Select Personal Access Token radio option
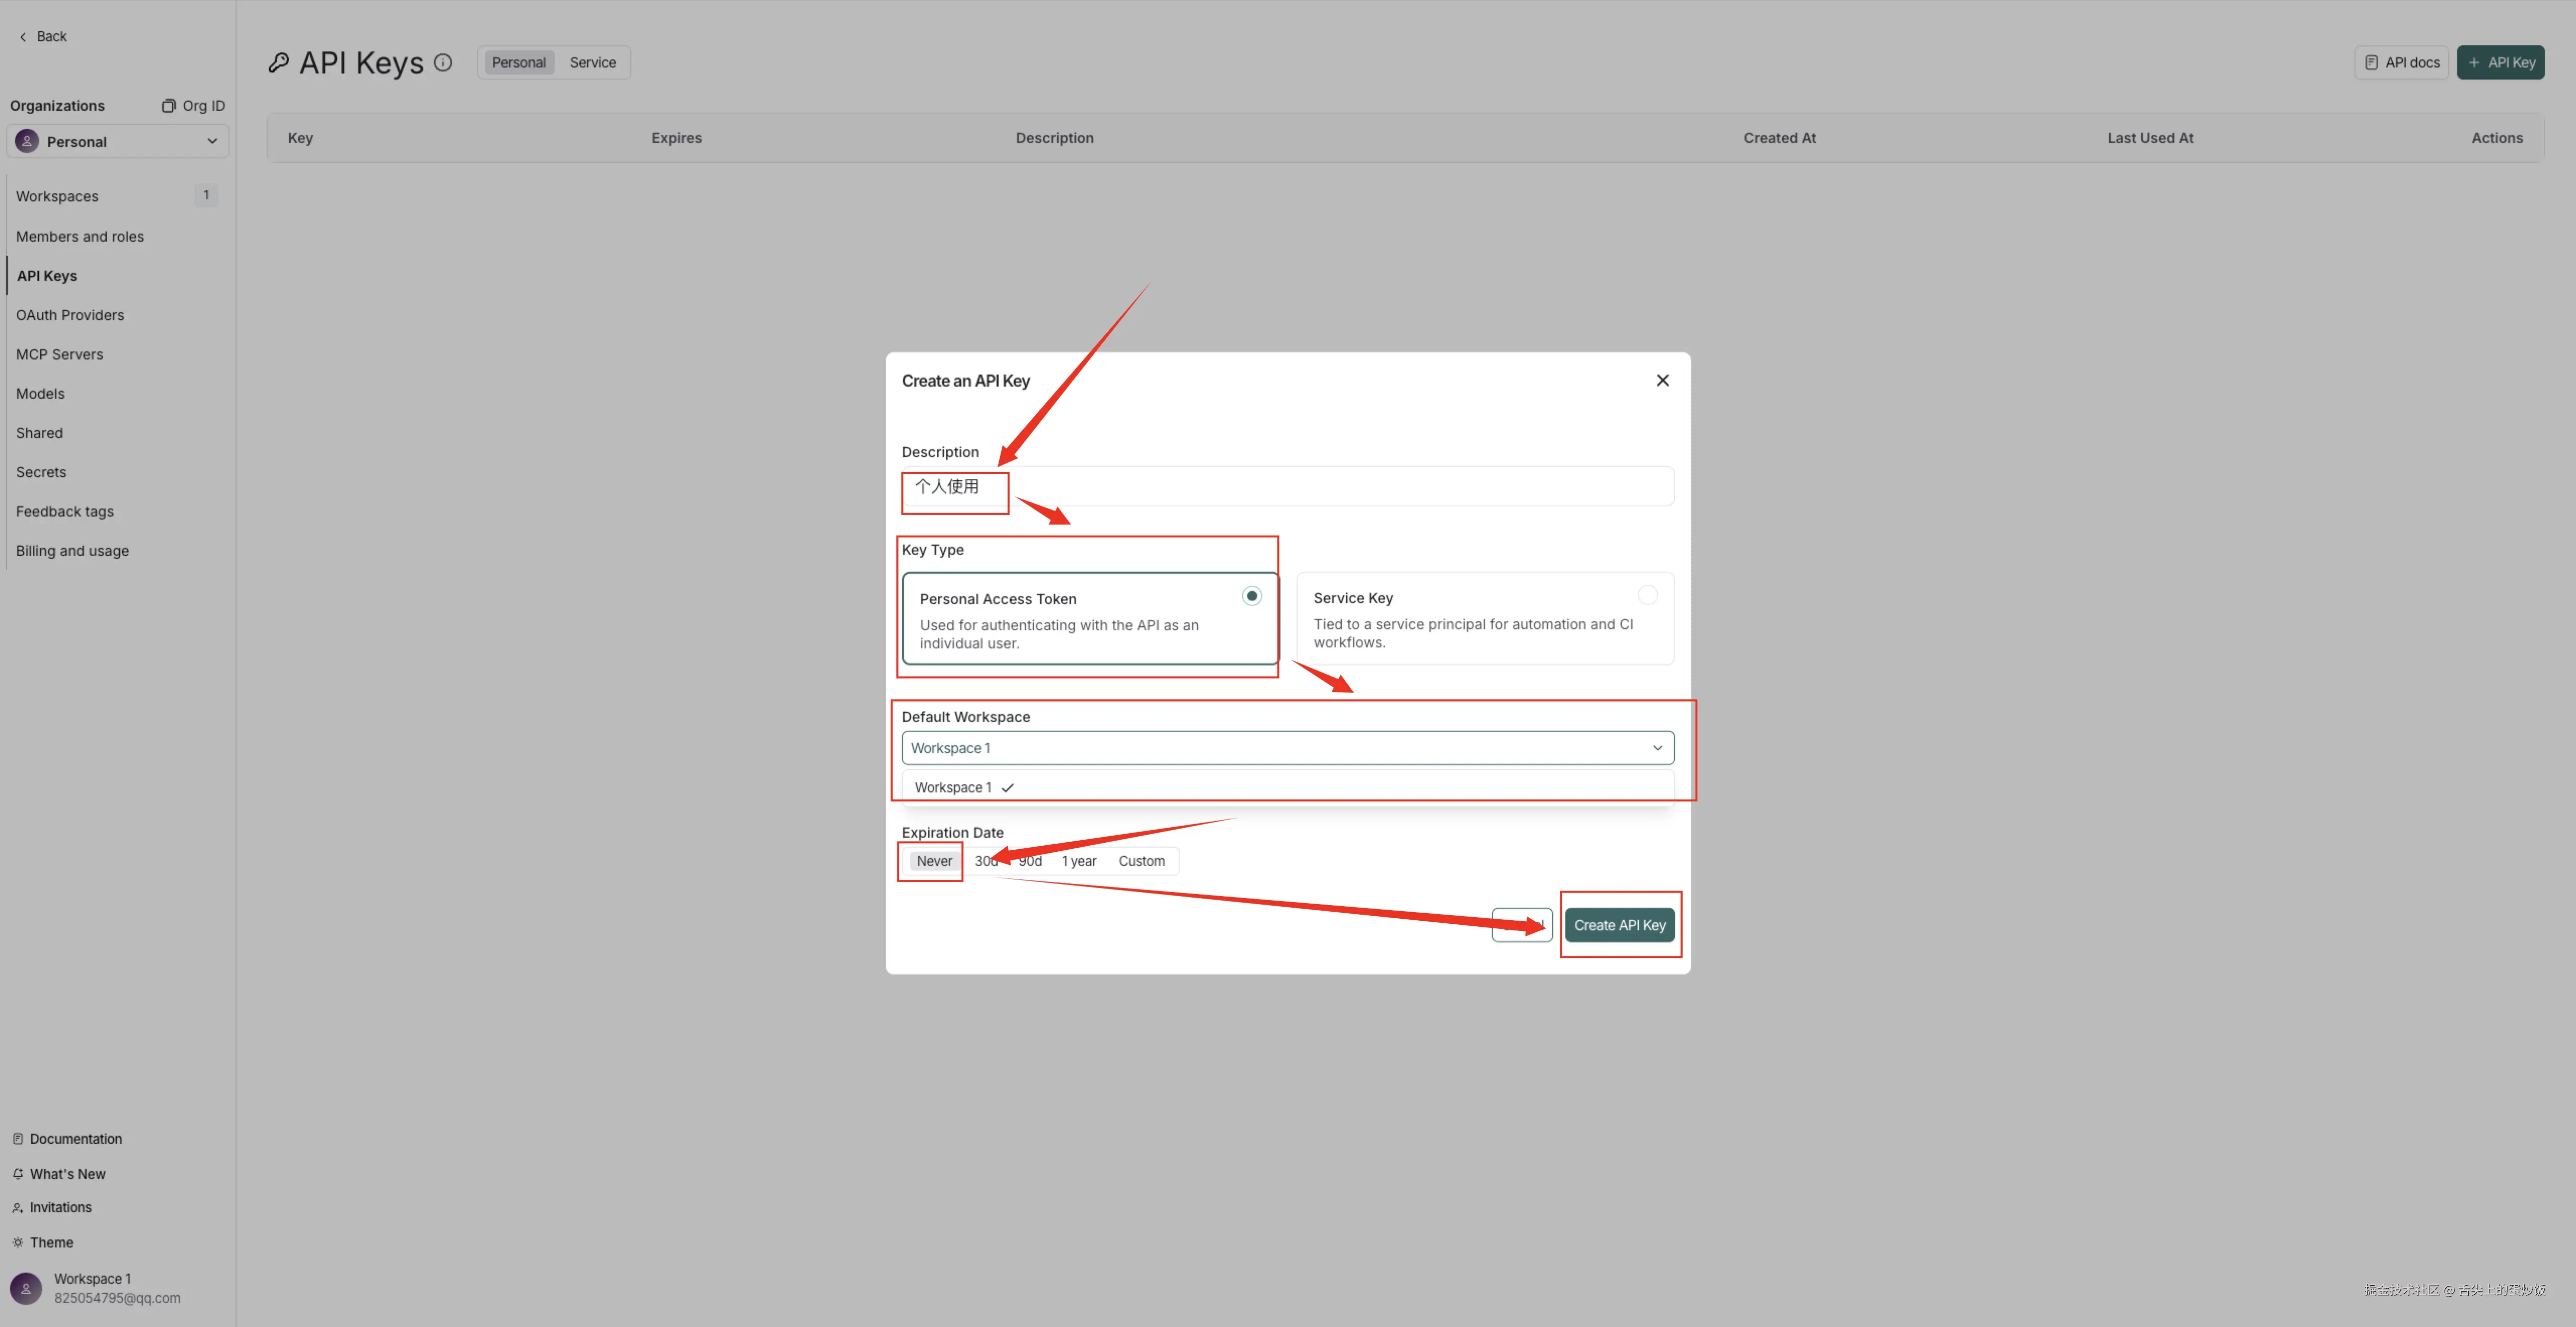Image resolution: width=2576 pixels, height=1327 pixels. tap(1251, 596)
